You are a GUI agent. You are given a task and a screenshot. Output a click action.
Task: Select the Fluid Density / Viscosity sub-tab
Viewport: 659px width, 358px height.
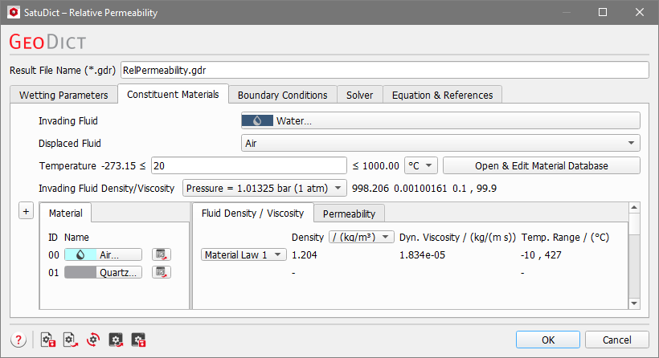click(x=252, y=214)
